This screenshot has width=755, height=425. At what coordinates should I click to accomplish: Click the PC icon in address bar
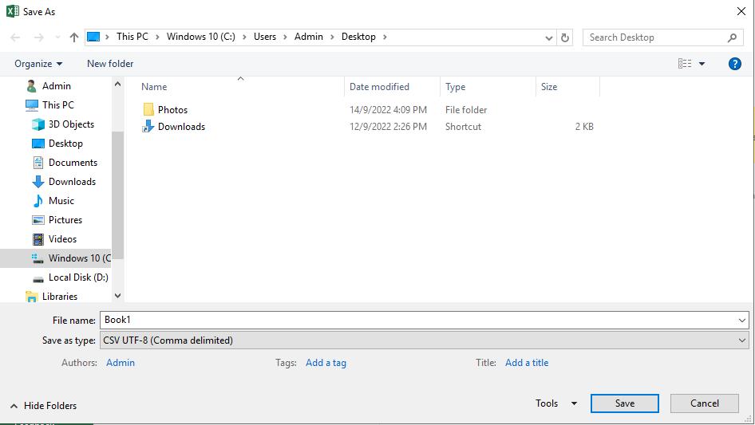(x=93, y=37)
